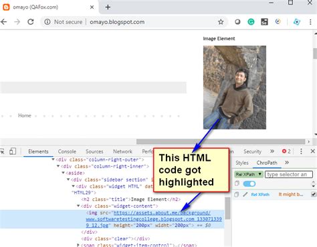Close the omayo (QAFox.com) tab
The width and height of the screenshot is (317, 247).
pyautogui.click(x=92, y=7)
